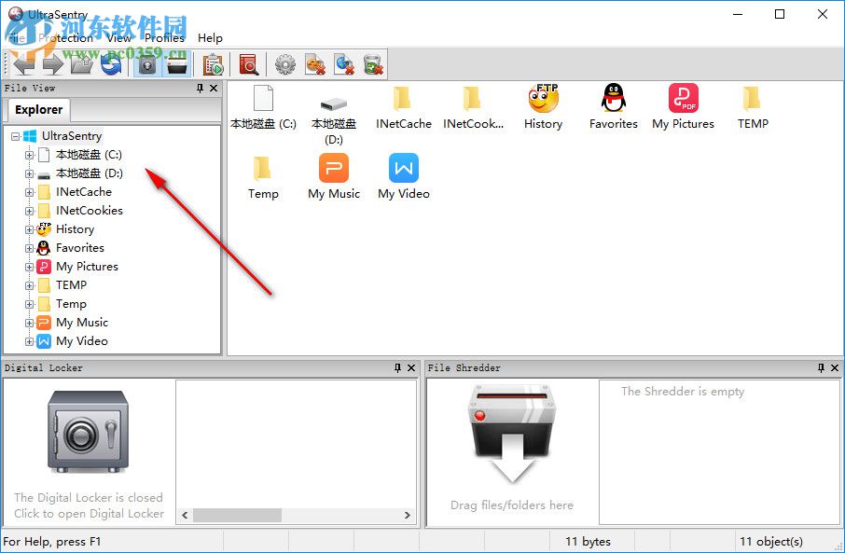Screen dimensions: 845x553
Task: Click the '11 object(s)' status bar entry
Action: pyautogui.click(x=771, y=541)
